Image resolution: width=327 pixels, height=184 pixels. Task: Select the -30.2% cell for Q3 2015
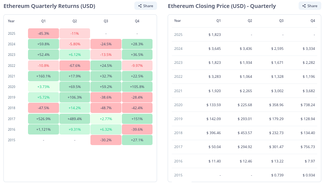tap(106, 140)
